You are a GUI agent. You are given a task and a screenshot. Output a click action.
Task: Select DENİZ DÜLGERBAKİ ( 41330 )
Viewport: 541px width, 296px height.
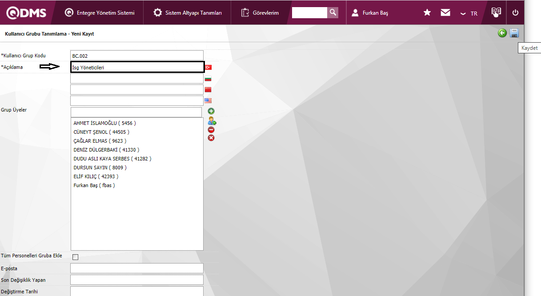click(106, 150)
